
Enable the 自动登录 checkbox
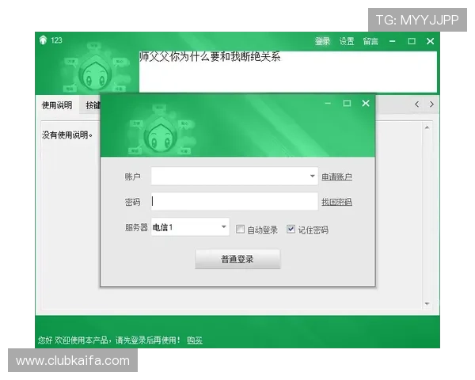240,229
